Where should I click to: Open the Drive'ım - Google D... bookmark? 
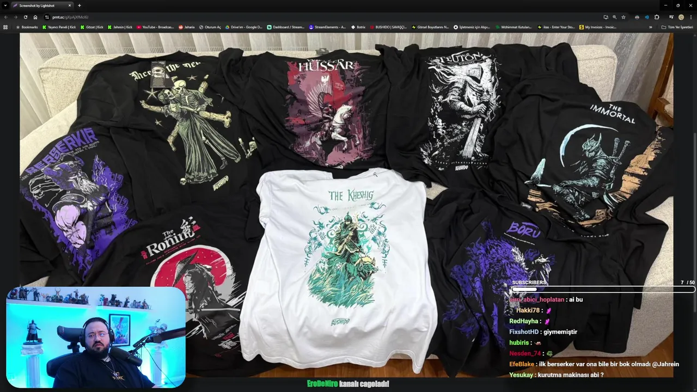pyautogui.click(x=243, y=27)
